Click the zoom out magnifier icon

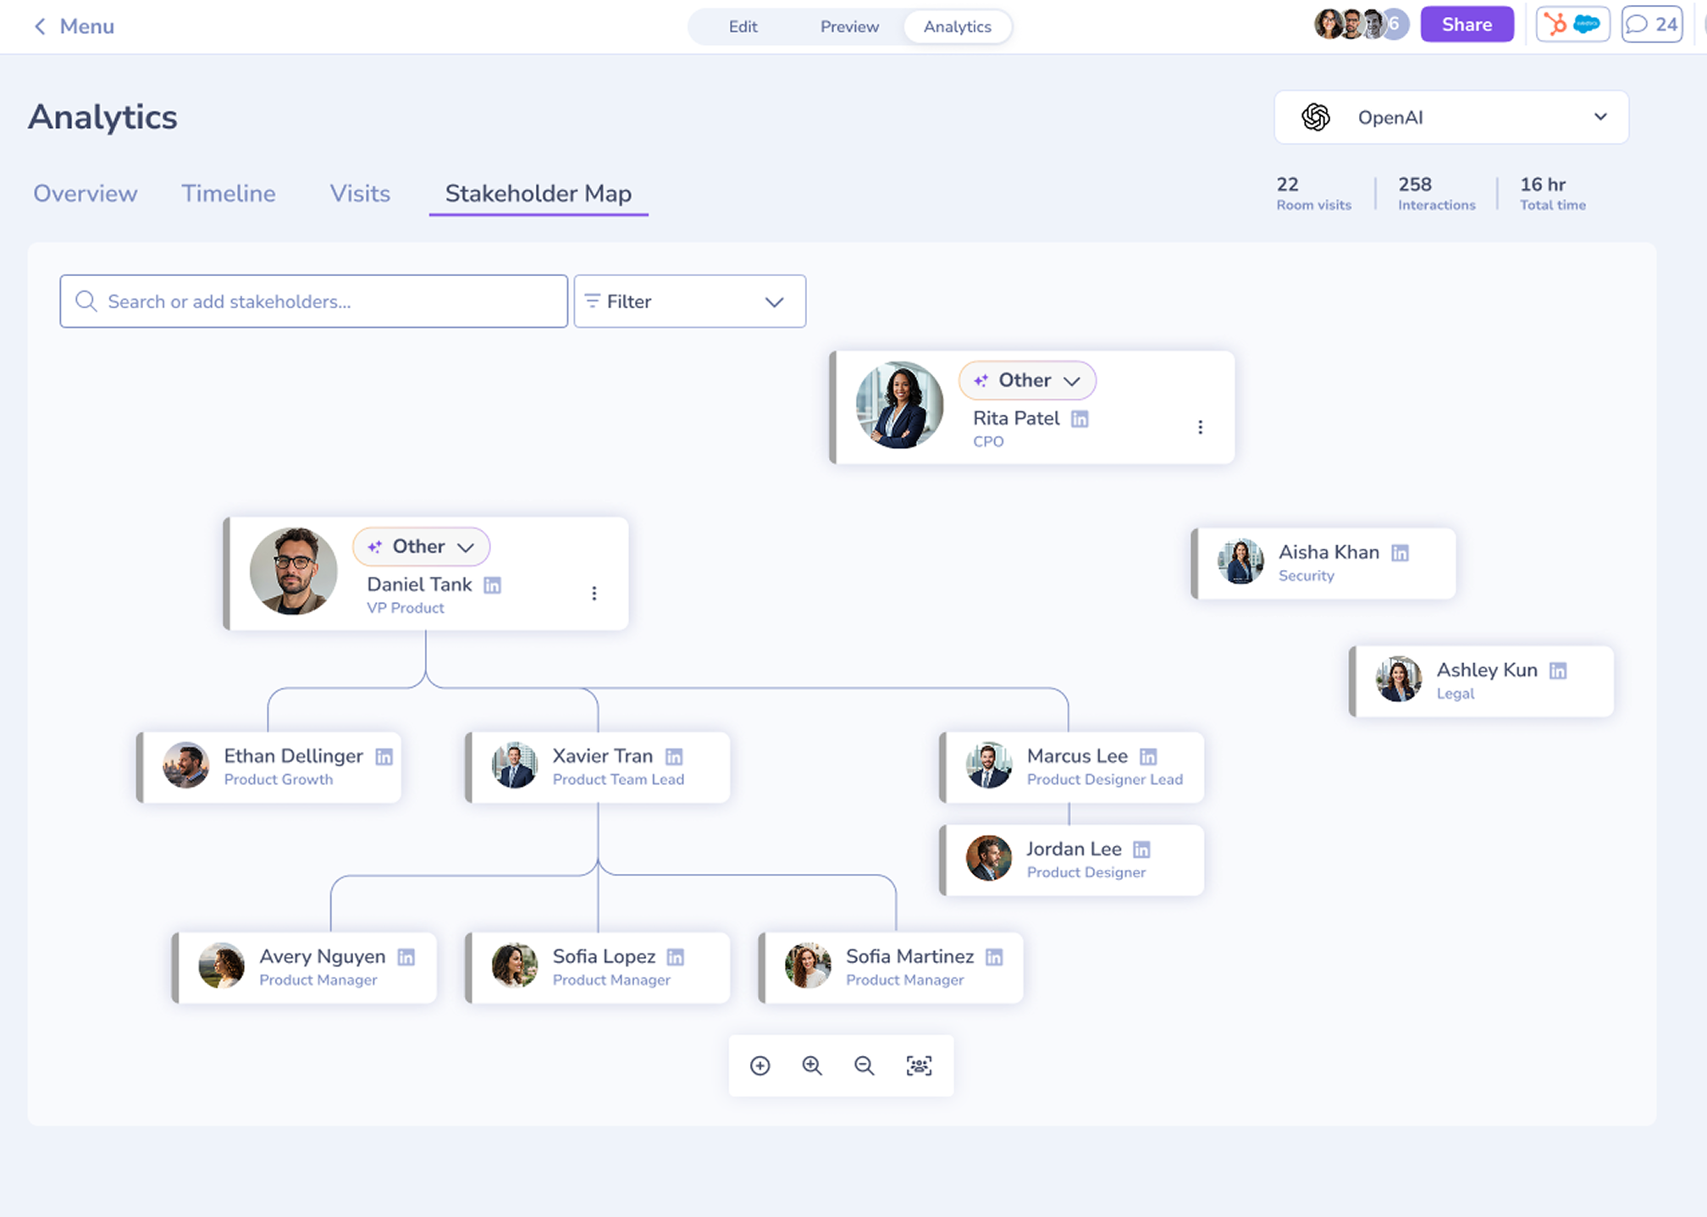click(864, 1065)
